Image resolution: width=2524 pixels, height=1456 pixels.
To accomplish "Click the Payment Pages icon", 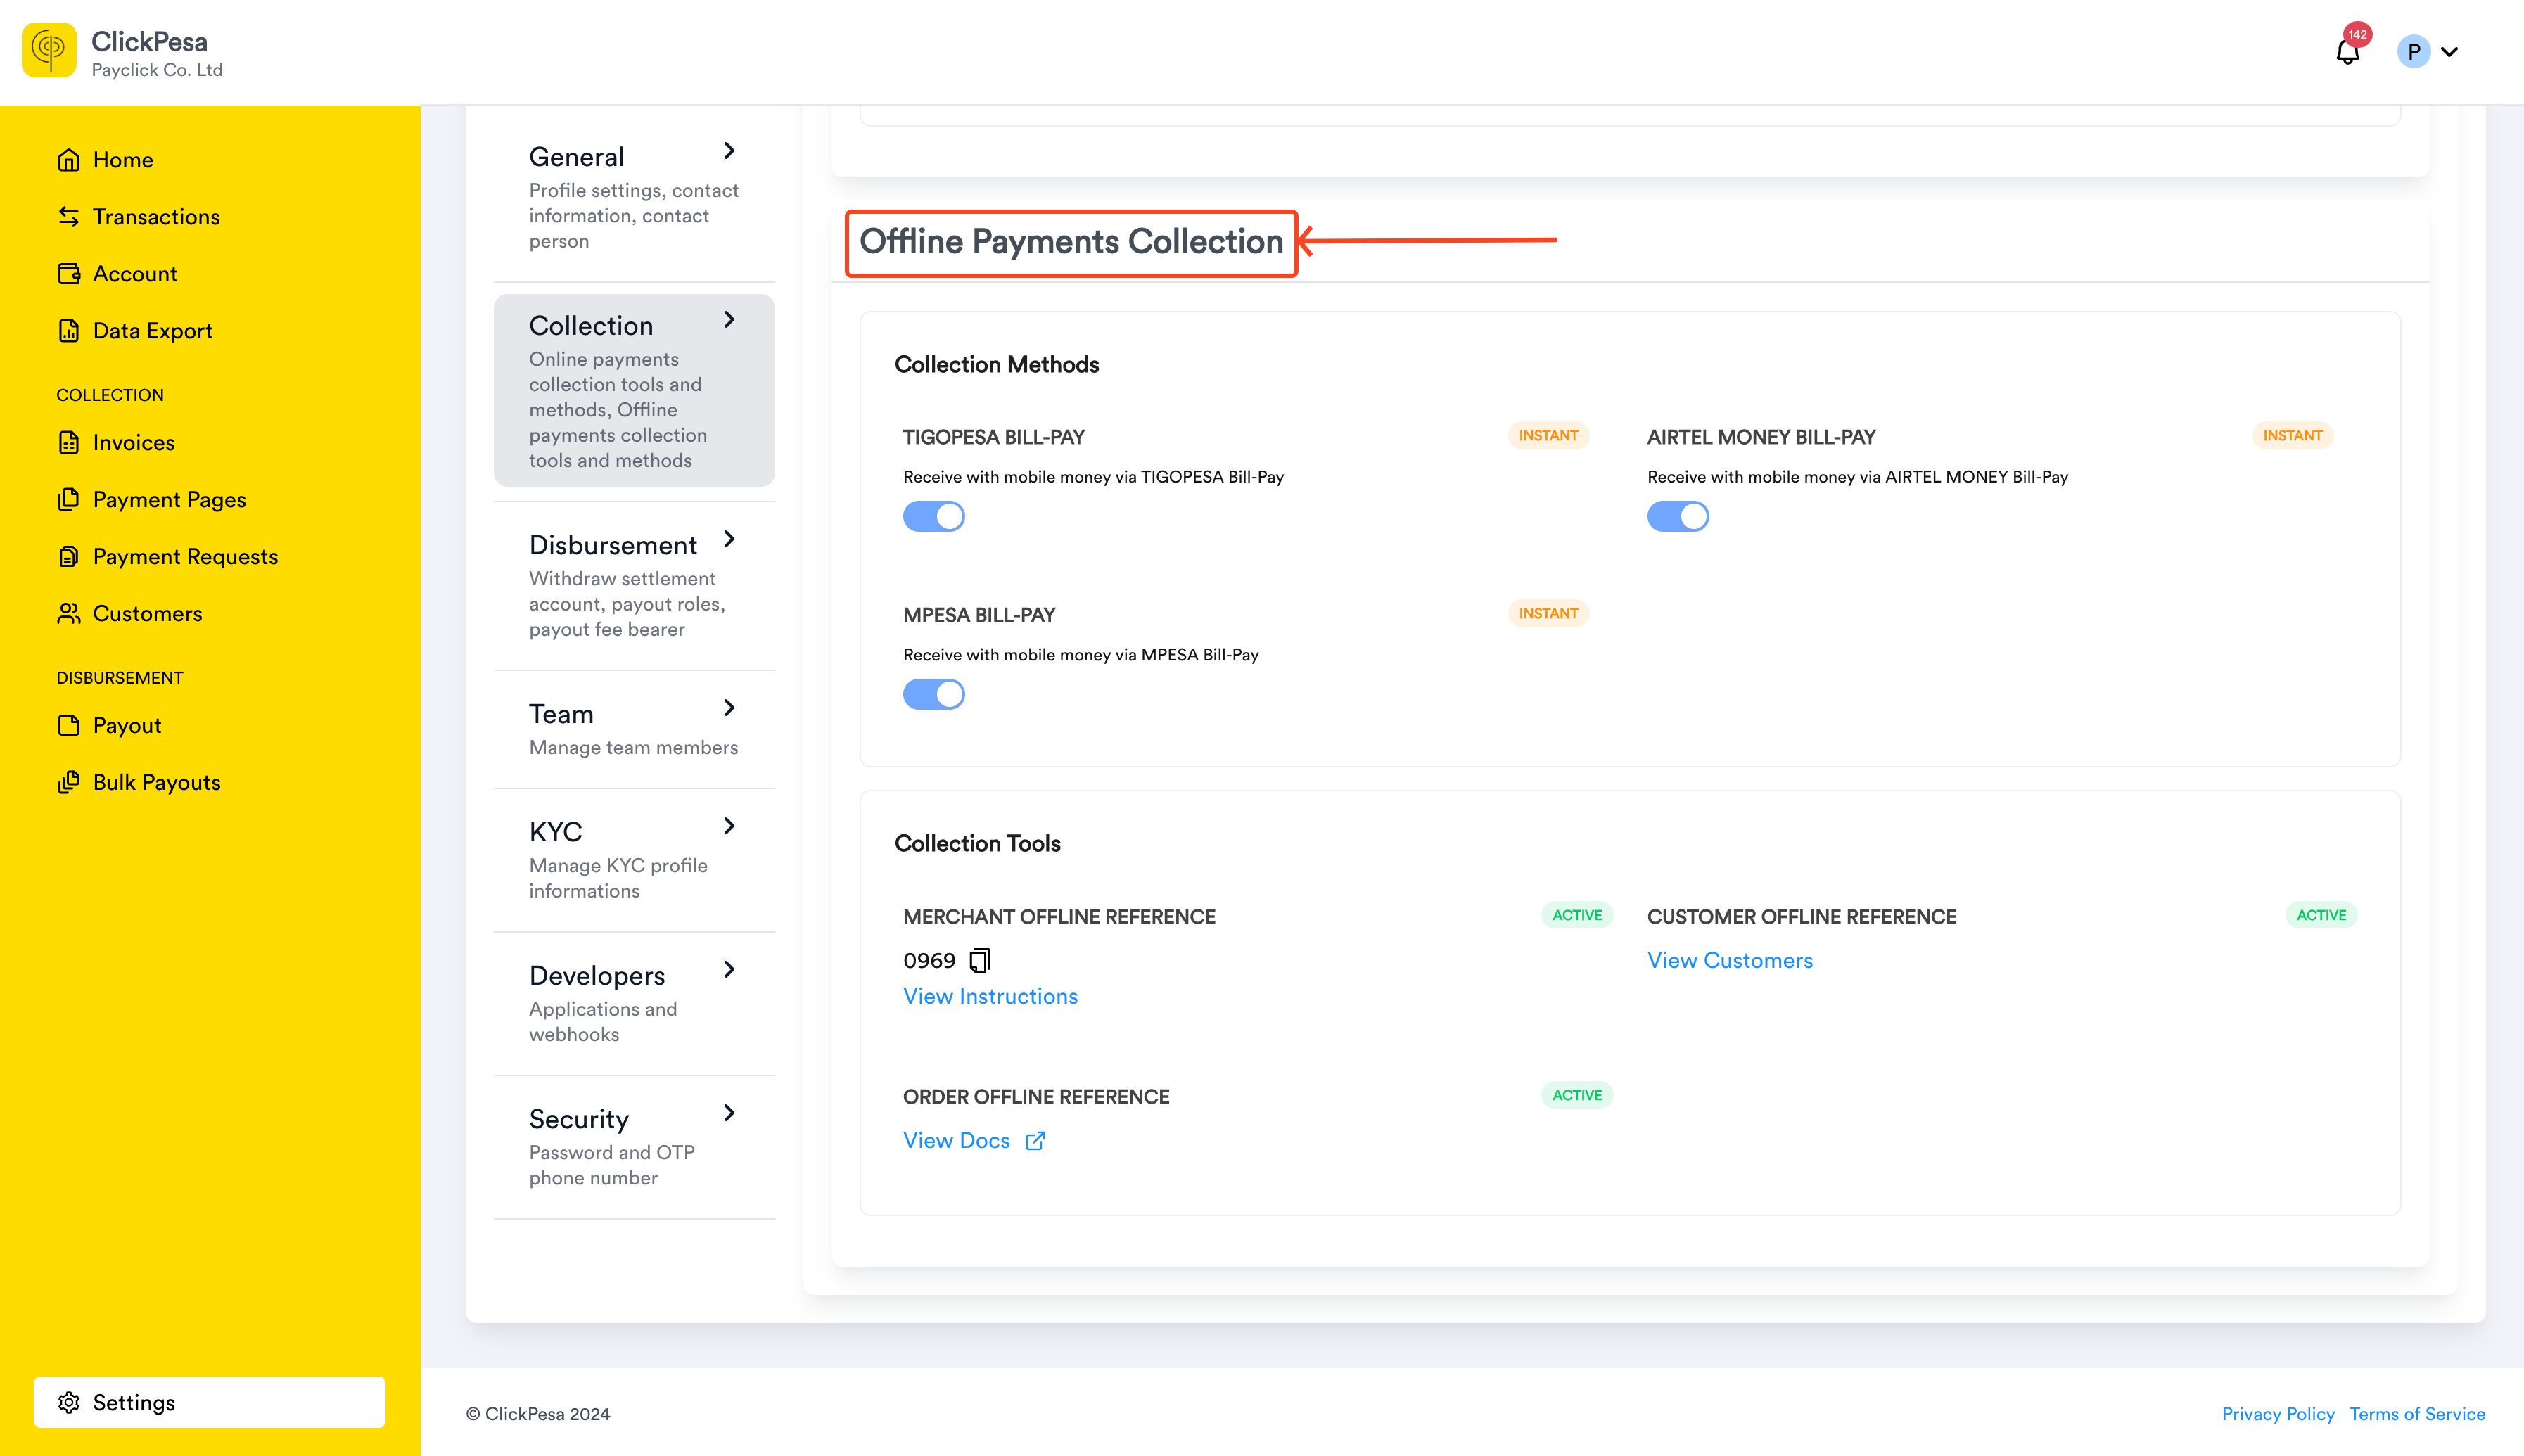I will pyautogui.click(x=69, y=500).
